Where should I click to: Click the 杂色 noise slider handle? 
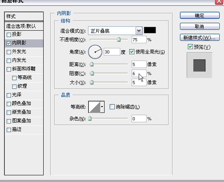(90, 118)
